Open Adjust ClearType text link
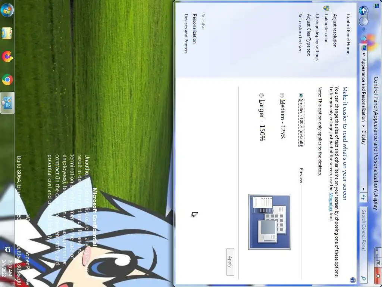Viewport: 382px width, 287px height. click(x=309, y=35)
